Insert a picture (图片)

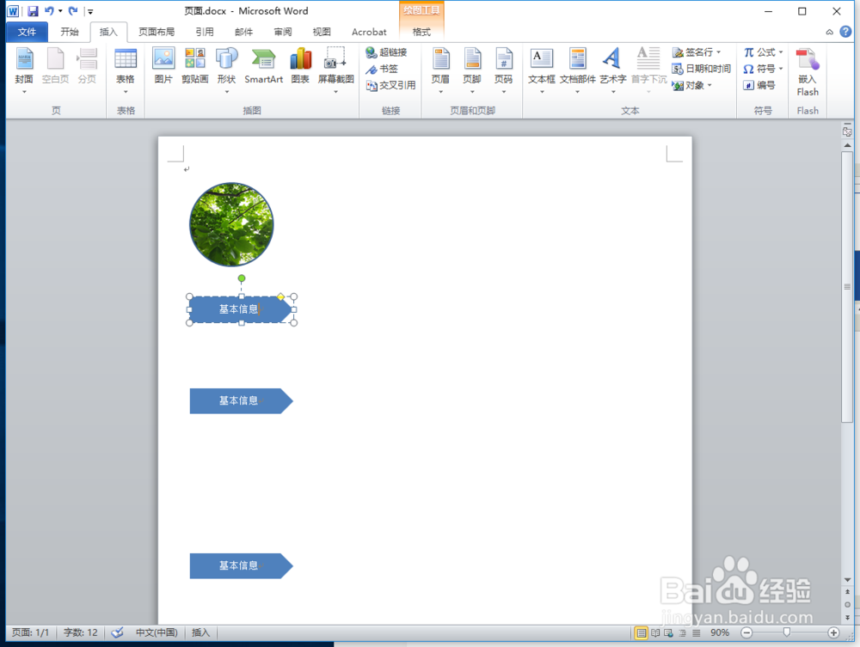pyautogui.click(x=163, y=66)
